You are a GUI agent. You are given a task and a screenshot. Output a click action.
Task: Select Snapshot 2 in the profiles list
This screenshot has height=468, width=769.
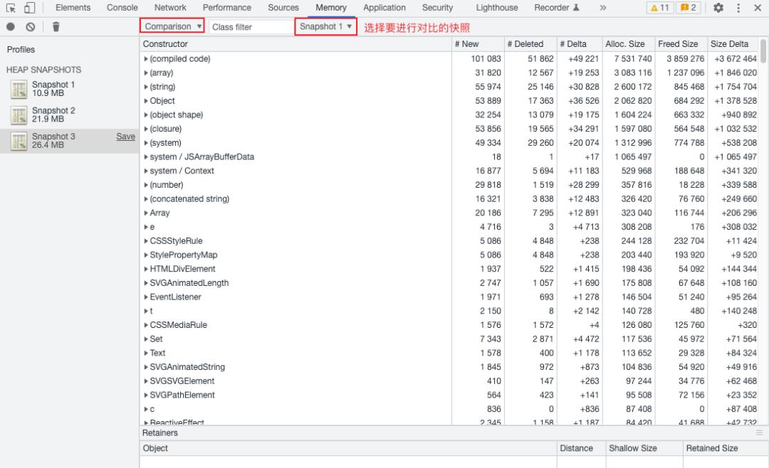pos(53,115)
